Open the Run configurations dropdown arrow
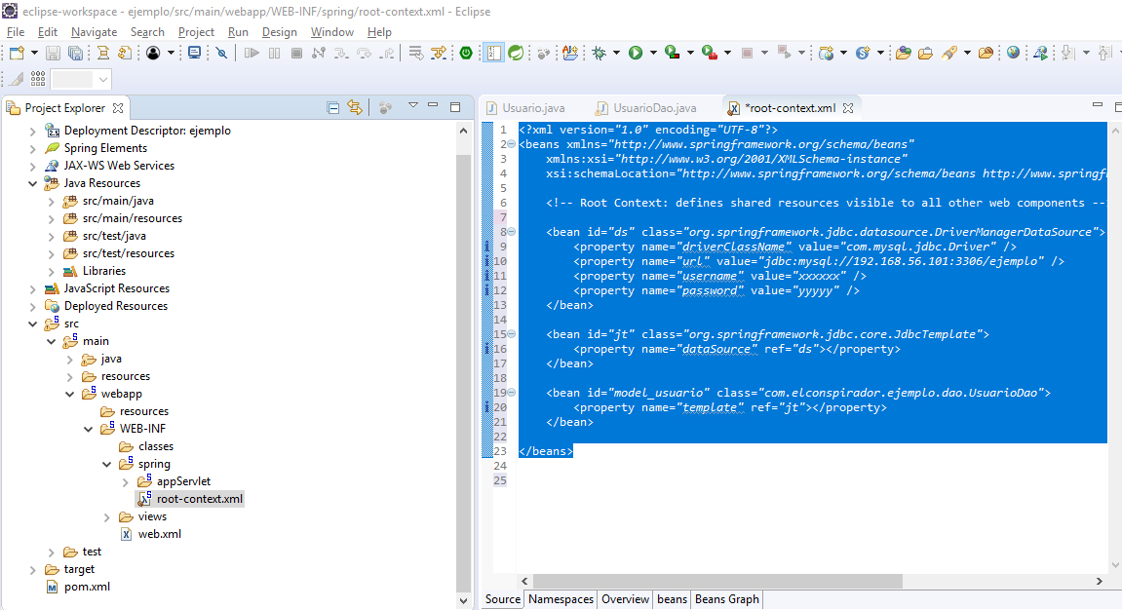This screenshot has height=610, width=1122. pos(652,53)
